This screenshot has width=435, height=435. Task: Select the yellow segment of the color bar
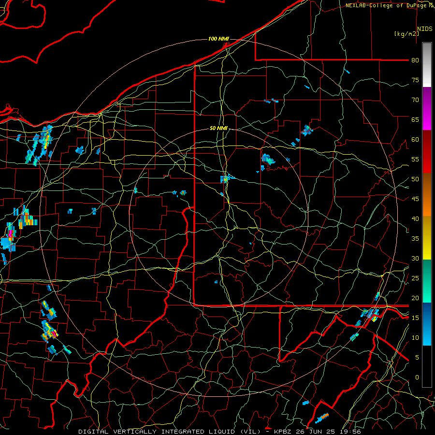point(427,238)
